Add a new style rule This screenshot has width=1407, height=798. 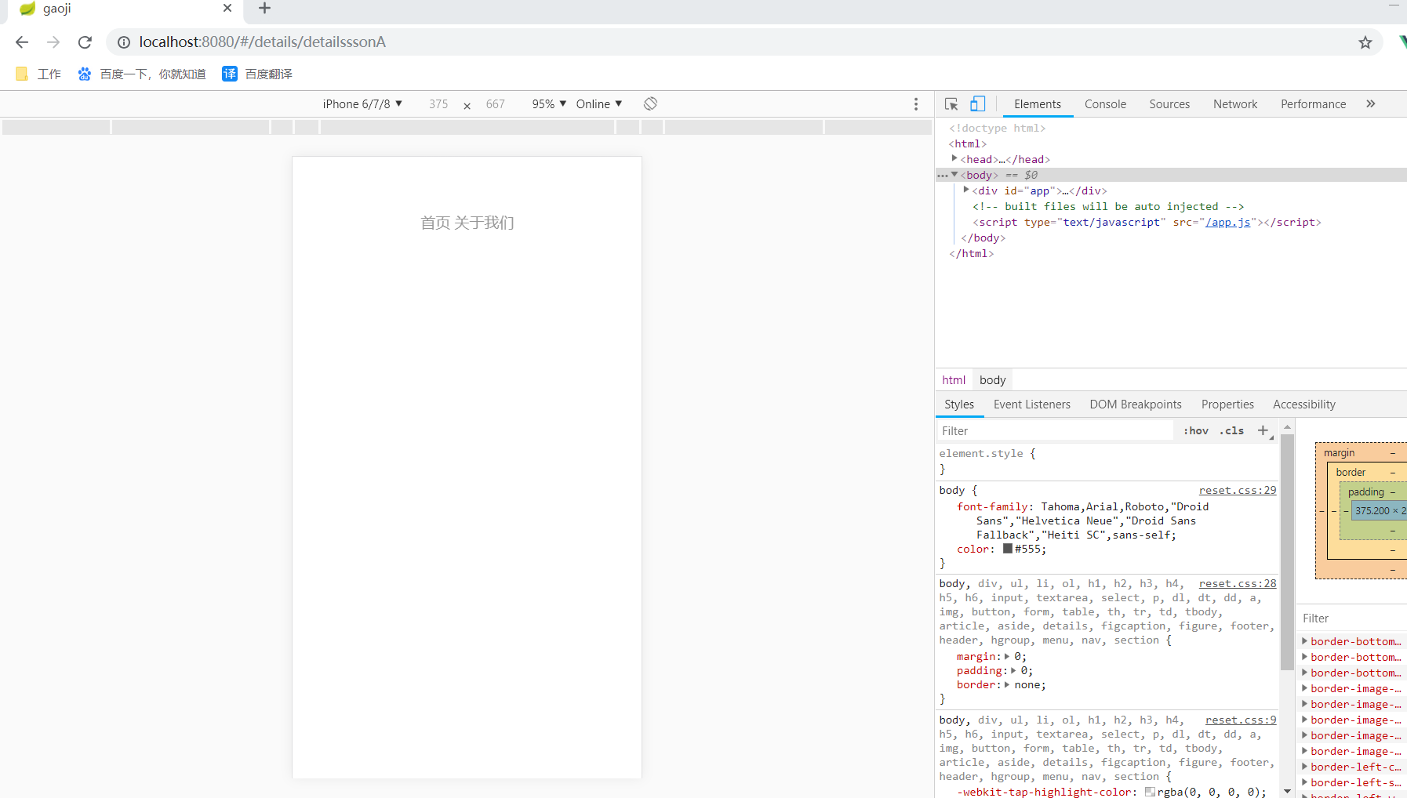point(1263,430)
